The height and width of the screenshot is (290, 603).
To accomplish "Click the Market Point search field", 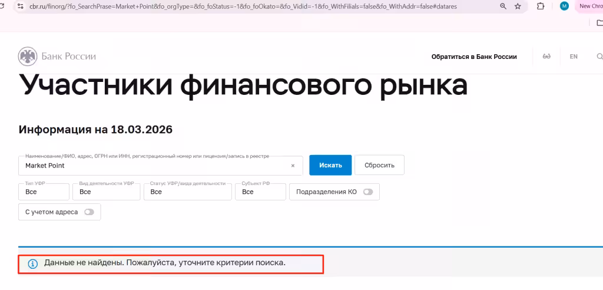I will click(x=161, y=165).
